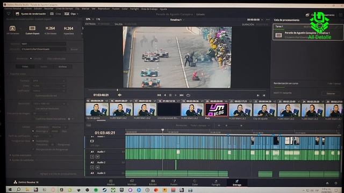Toggle Video 1 track monitor icon
Image resolution: width=344 pixels, height=193 pixels.
click(x=92, y=141)
